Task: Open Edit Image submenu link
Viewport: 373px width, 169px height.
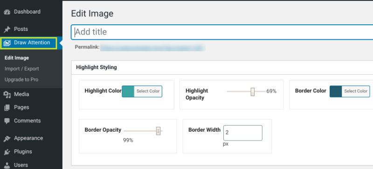Action: [17, 58]
